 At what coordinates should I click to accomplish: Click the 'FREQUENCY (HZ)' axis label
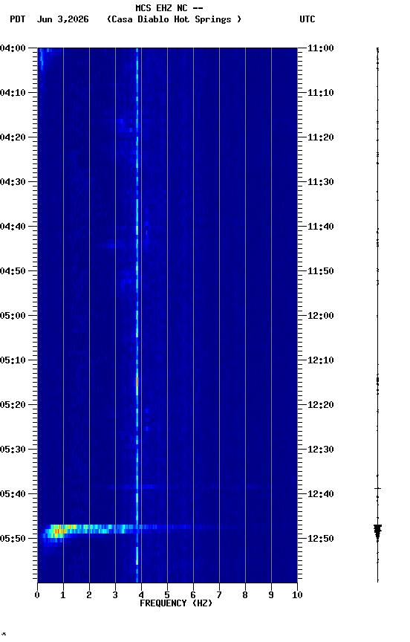point(176,603)
